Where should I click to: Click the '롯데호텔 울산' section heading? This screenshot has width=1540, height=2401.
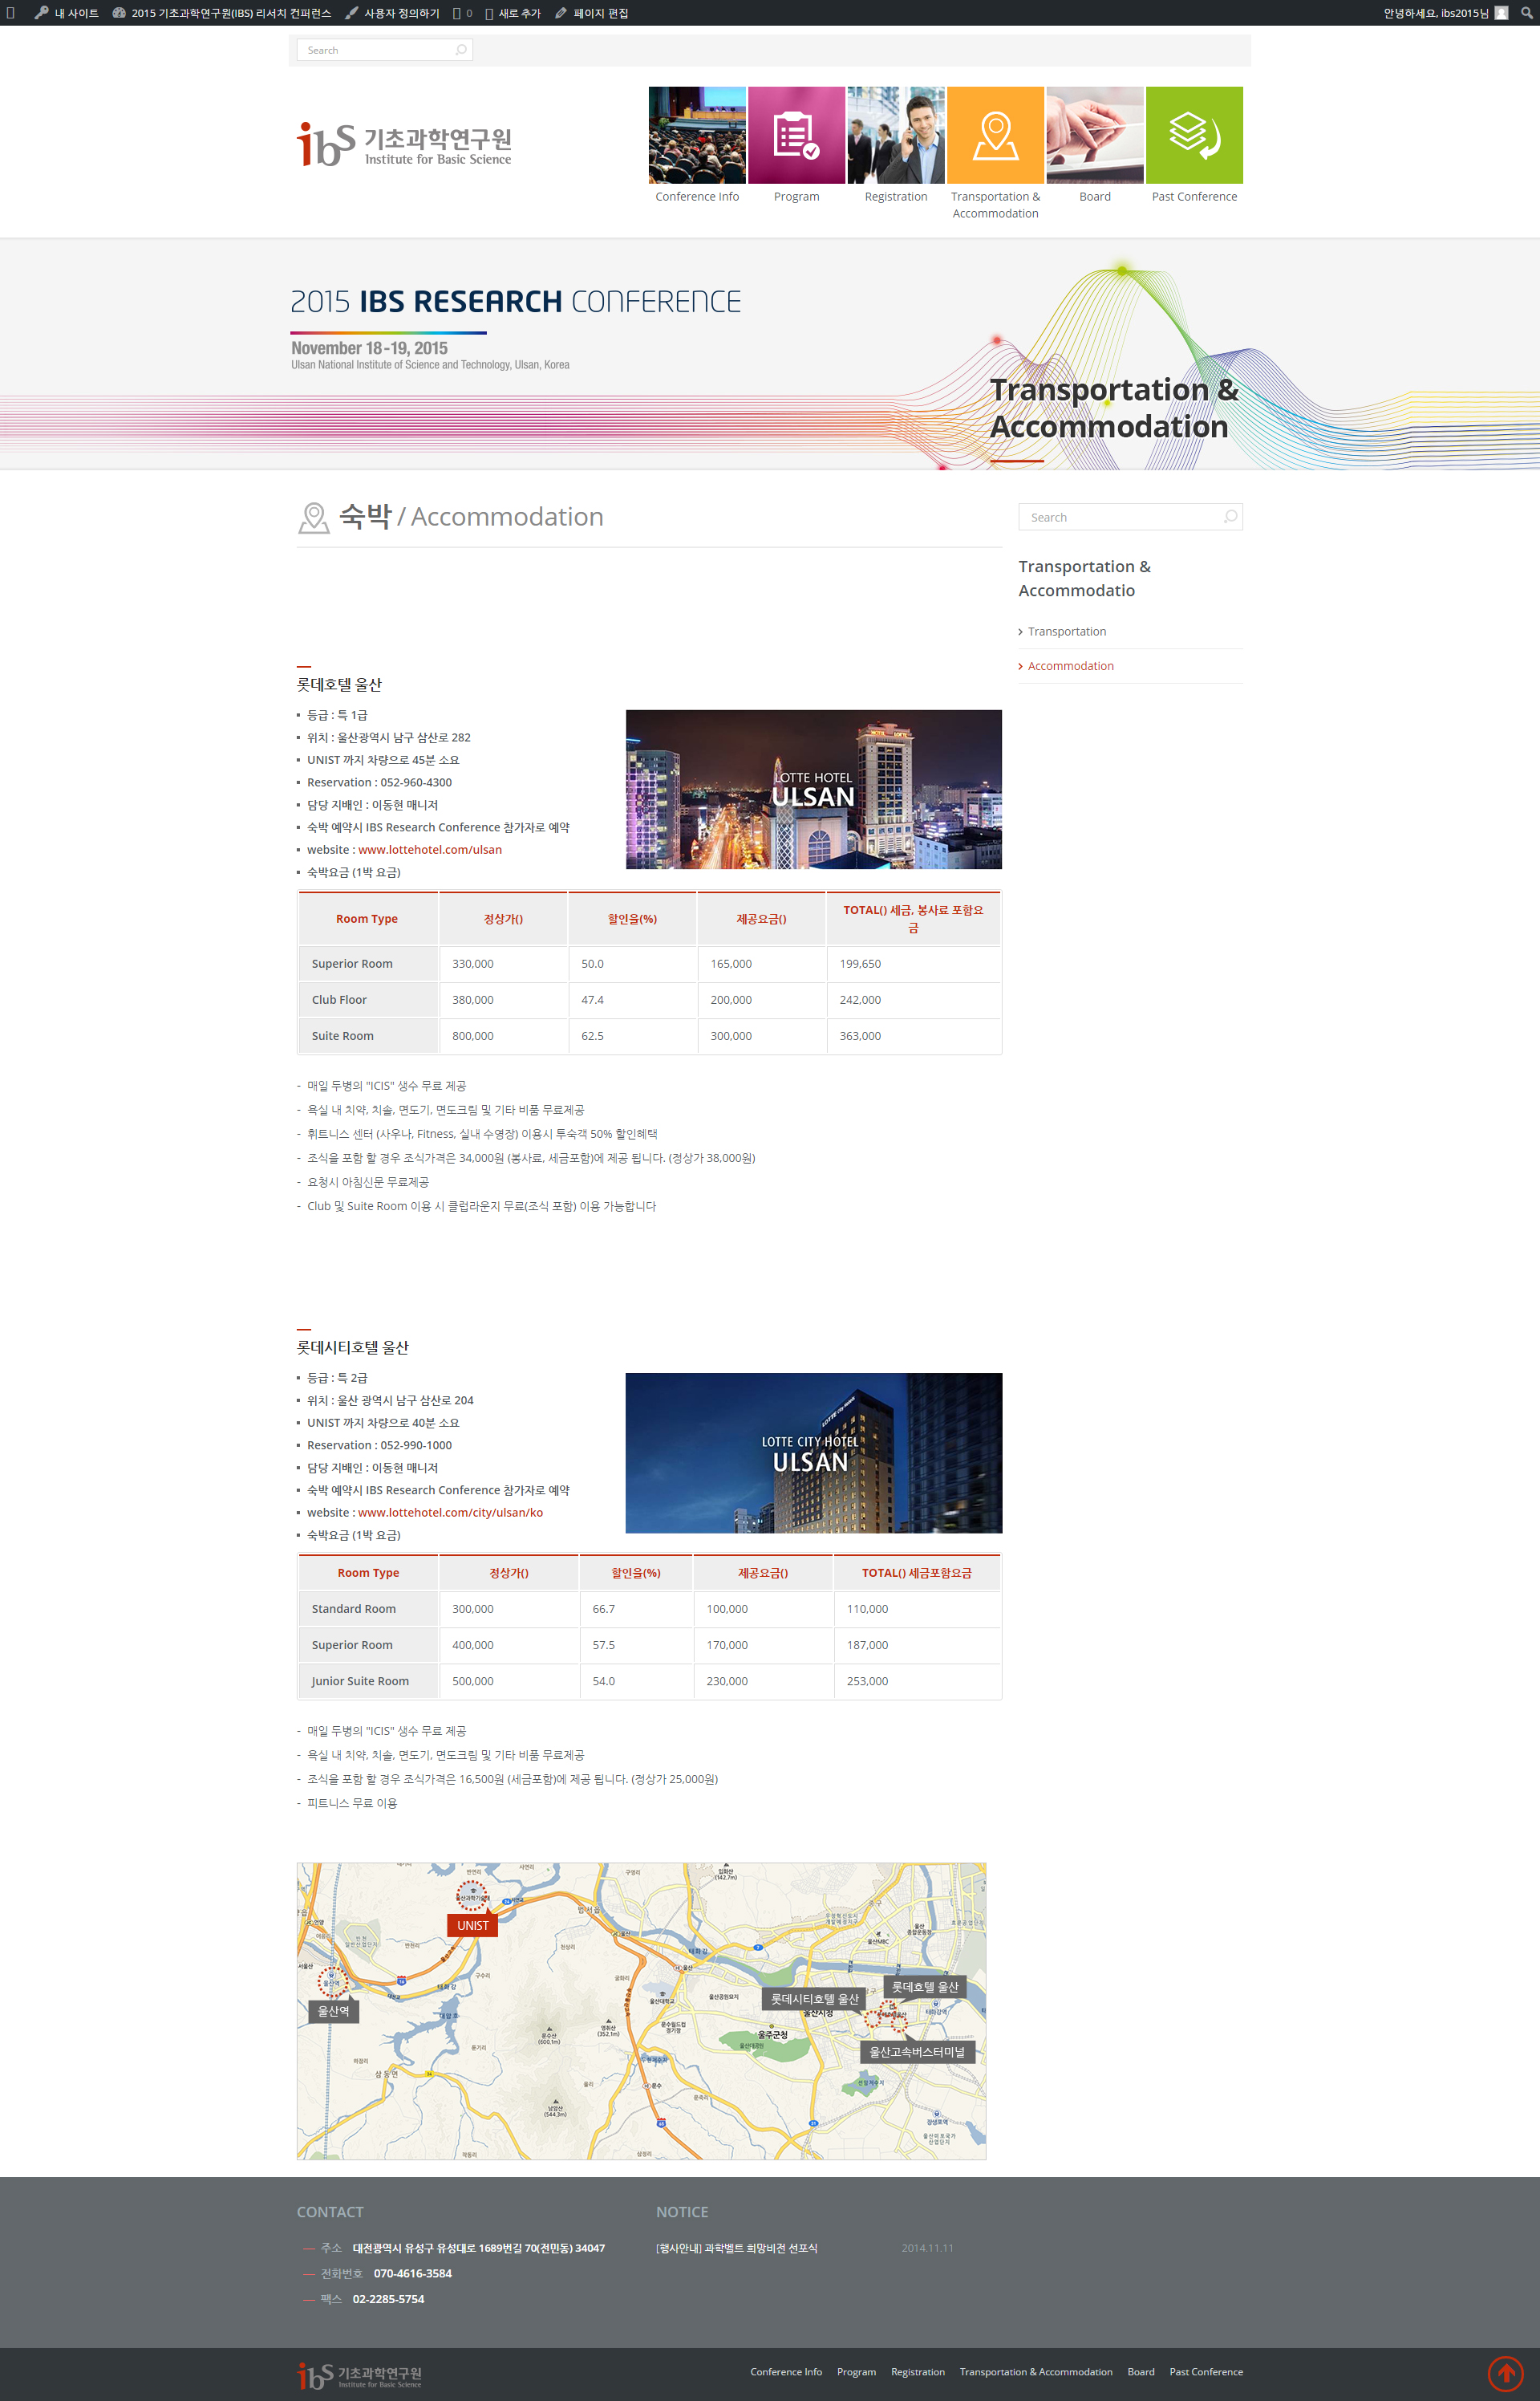339,685
